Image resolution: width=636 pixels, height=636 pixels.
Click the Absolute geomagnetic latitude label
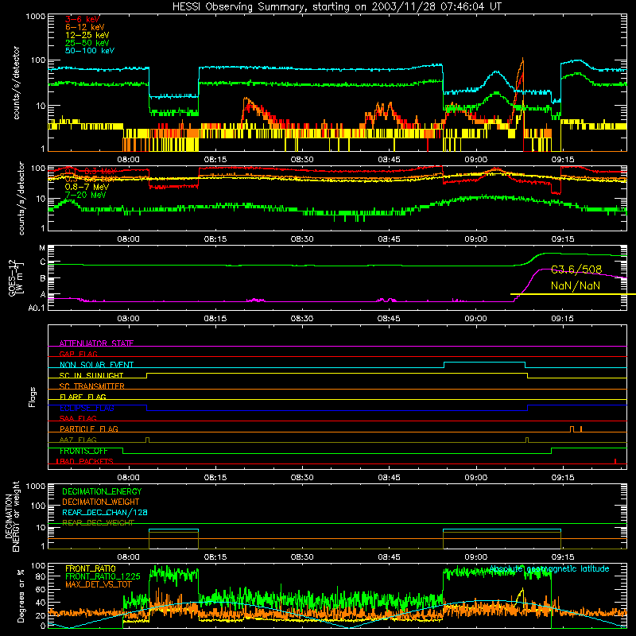coord(549,568)
